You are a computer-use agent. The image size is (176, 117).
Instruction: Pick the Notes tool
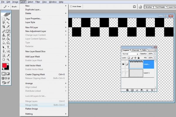4,56
